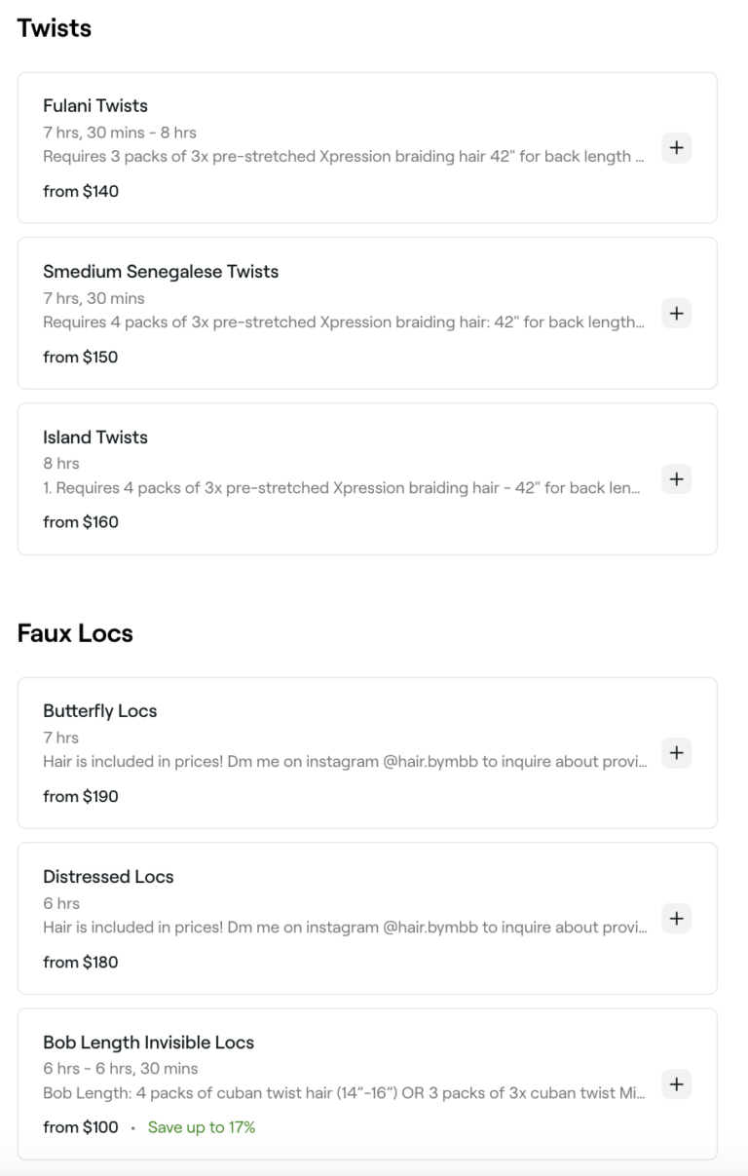
Task: Open the Fulani Twists service title
Action: [x=95, y=105]
